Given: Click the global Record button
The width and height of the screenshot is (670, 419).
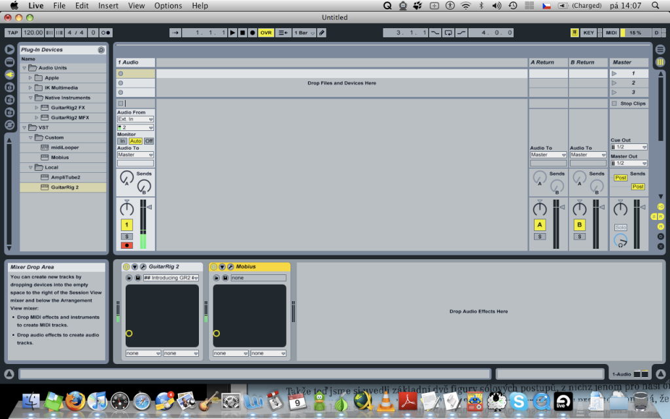Looking at the screenshot, I should [x=252, y=33].
